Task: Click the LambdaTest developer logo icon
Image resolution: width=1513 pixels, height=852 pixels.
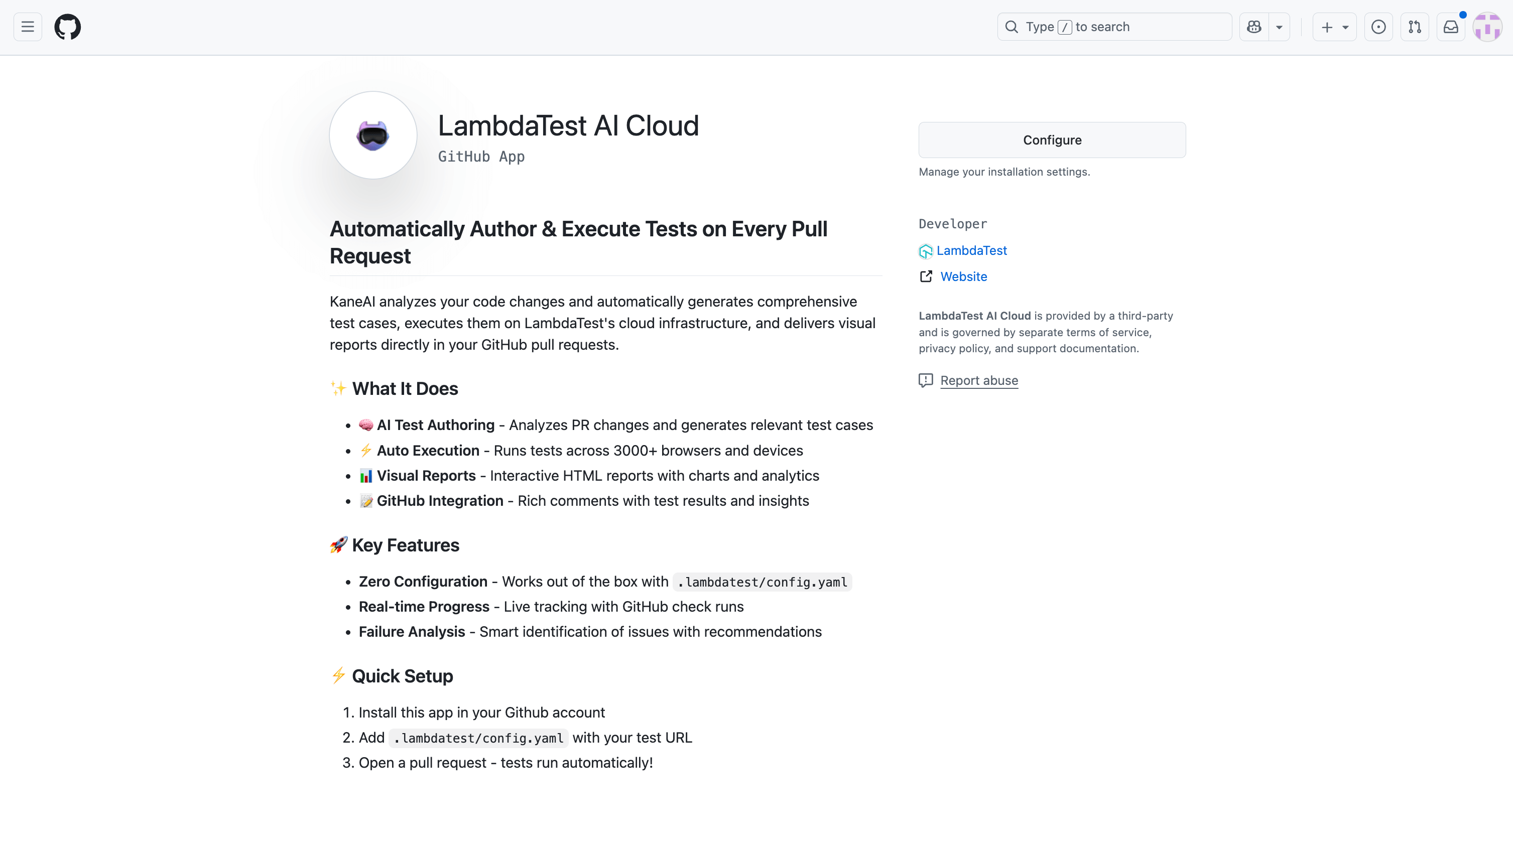Action: pyautogui.click(x=926, y=251)
